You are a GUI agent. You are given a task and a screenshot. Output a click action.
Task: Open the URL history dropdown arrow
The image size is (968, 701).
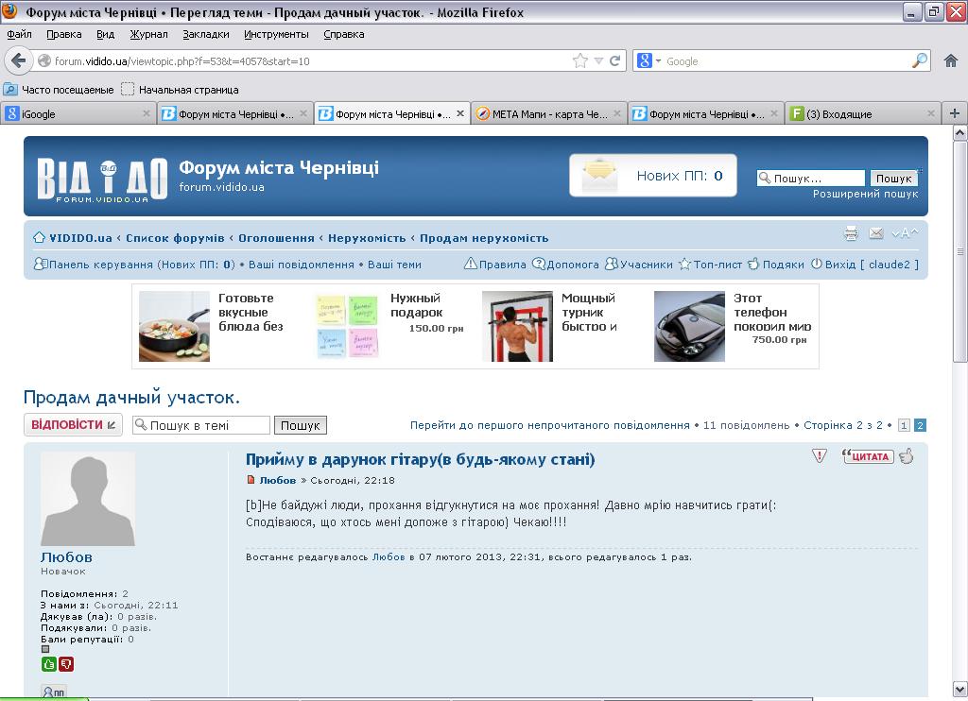point(597,60)
